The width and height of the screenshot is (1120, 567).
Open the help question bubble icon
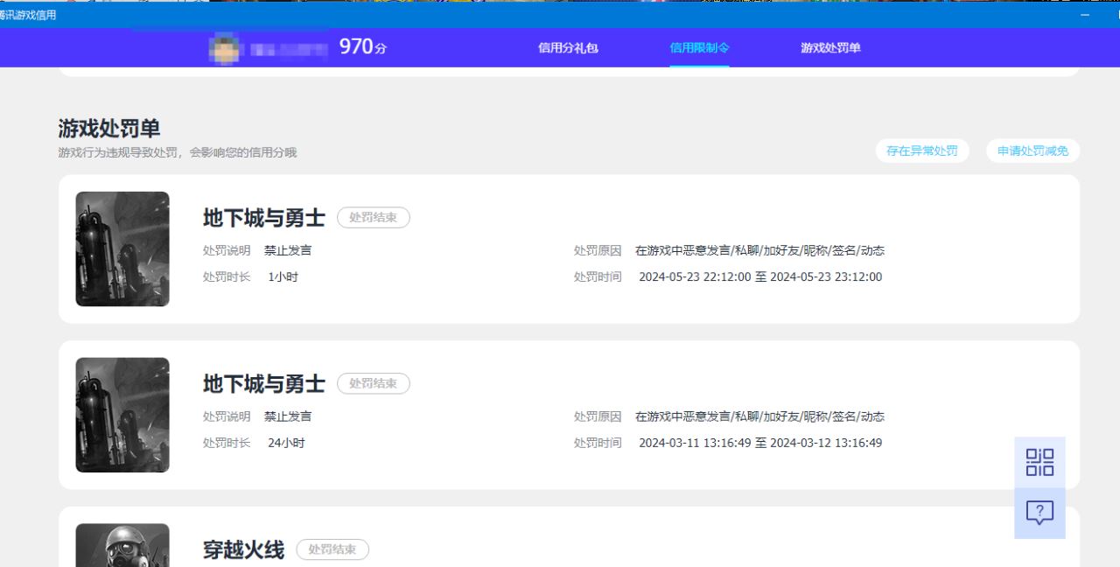tap(1039, 513)
